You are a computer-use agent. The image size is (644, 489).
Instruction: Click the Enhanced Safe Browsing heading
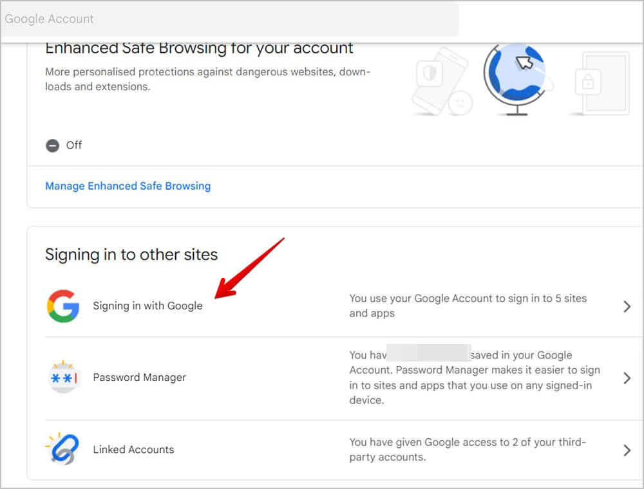(x=199, y=48)
